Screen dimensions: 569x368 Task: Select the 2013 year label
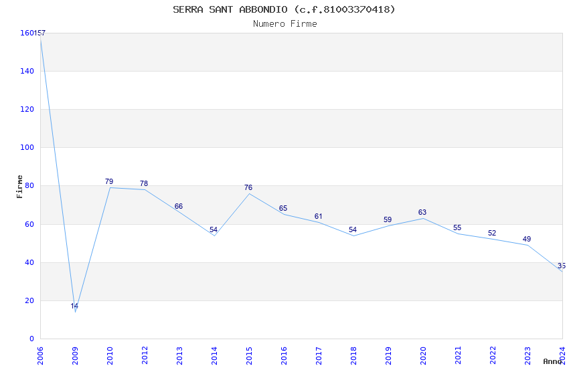(x=179, y=355)
